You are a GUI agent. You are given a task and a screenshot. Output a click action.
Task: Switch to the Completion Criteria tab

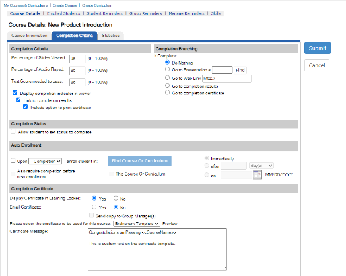(75, 36)
